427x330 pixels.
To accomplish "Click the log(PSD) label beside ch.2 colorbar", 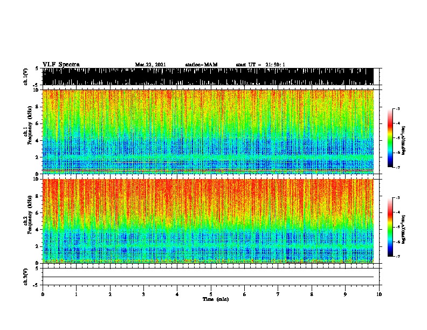I will [403, 229].
